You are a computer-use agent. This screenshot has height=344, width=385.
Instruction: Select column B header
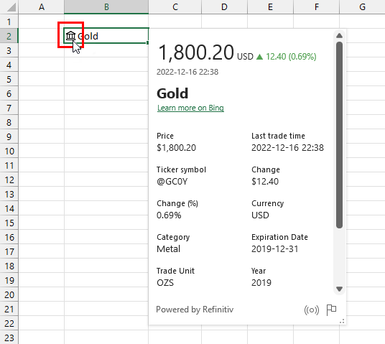[106, 7]
